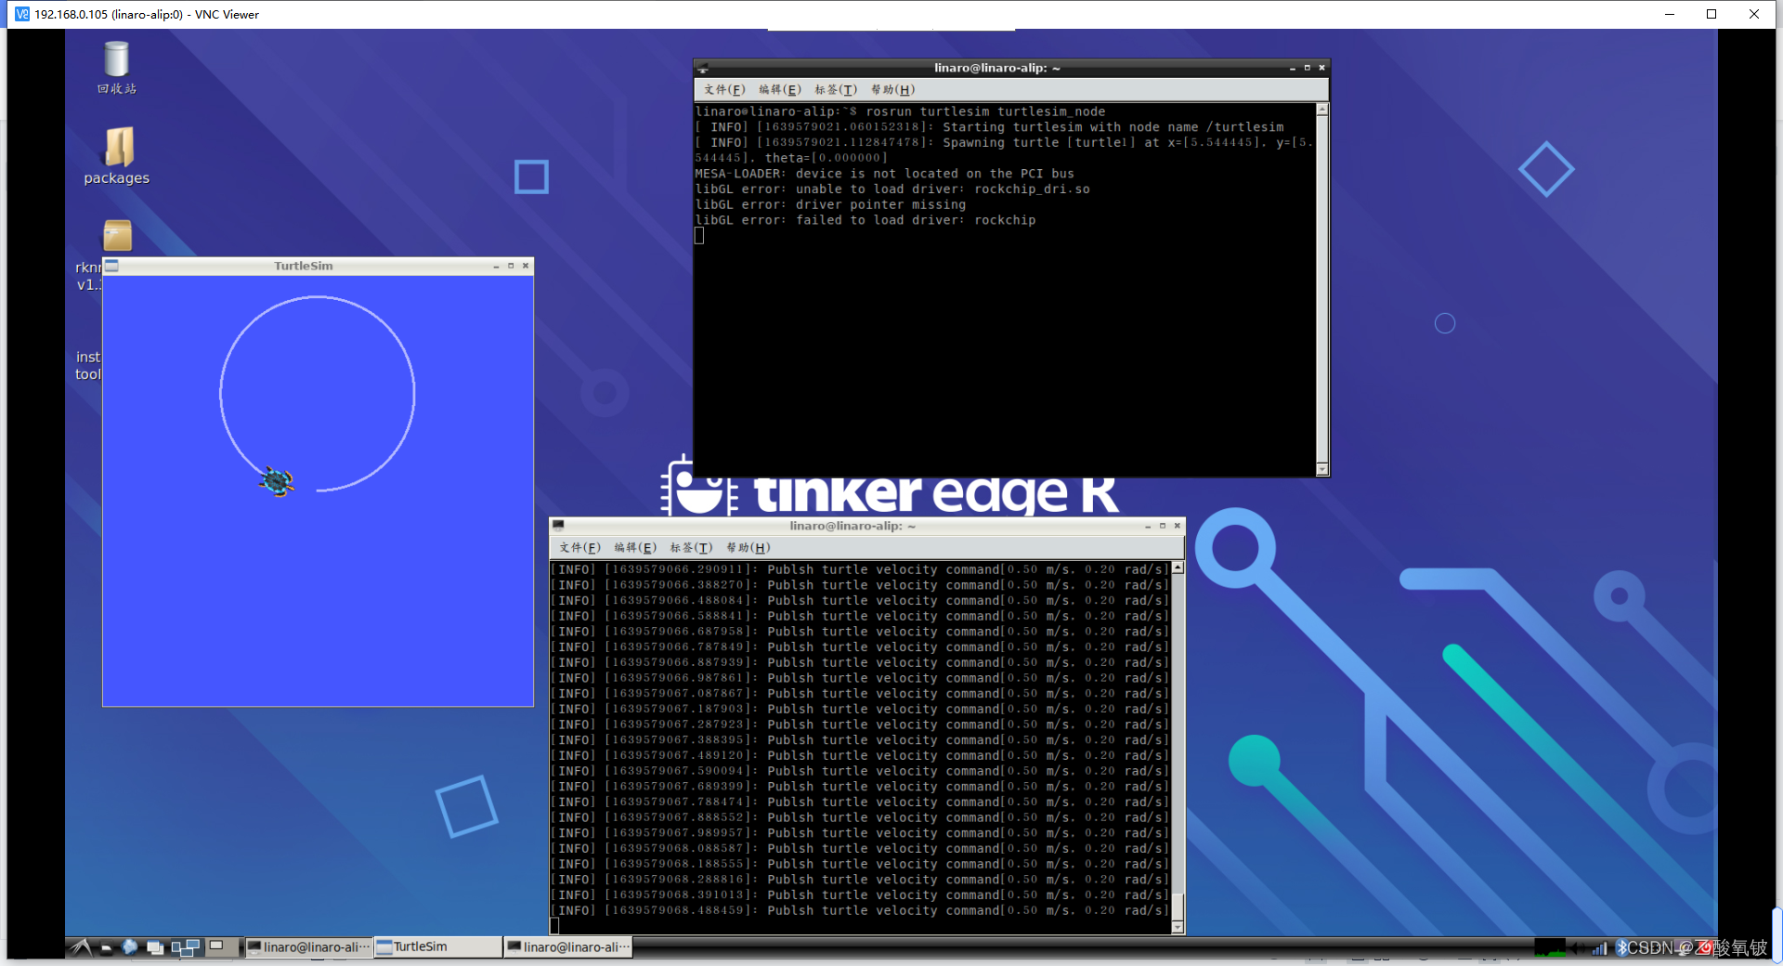This screenshot has width=1783, height=966.
Task: Click 'MESA-LOADER: device is not located' line
Action: 884,174
